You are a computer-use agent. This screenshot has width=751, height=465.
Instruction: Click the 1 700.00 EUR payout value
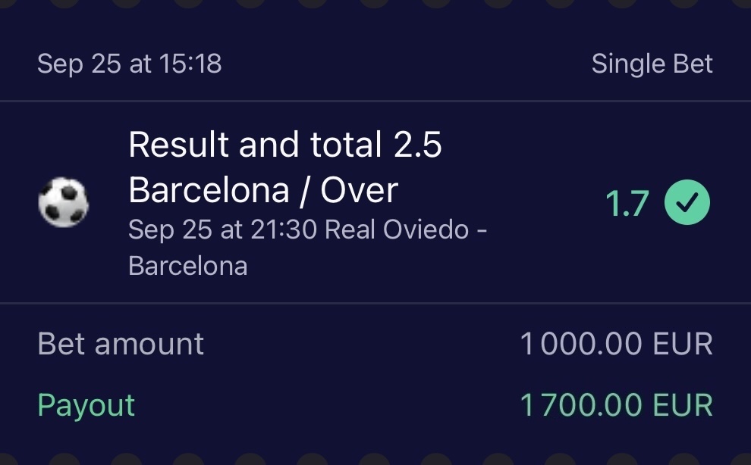tap(616, 405)
